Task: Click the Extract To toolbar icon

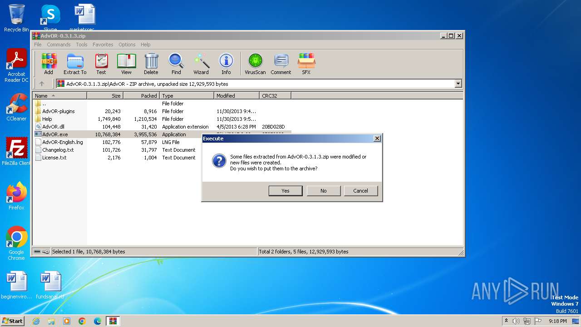Action: 75,64
